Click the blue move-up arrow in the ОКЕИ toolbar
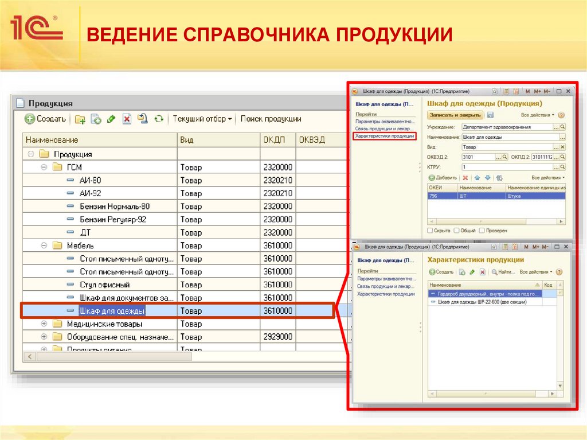 click(x=477, y=178)
